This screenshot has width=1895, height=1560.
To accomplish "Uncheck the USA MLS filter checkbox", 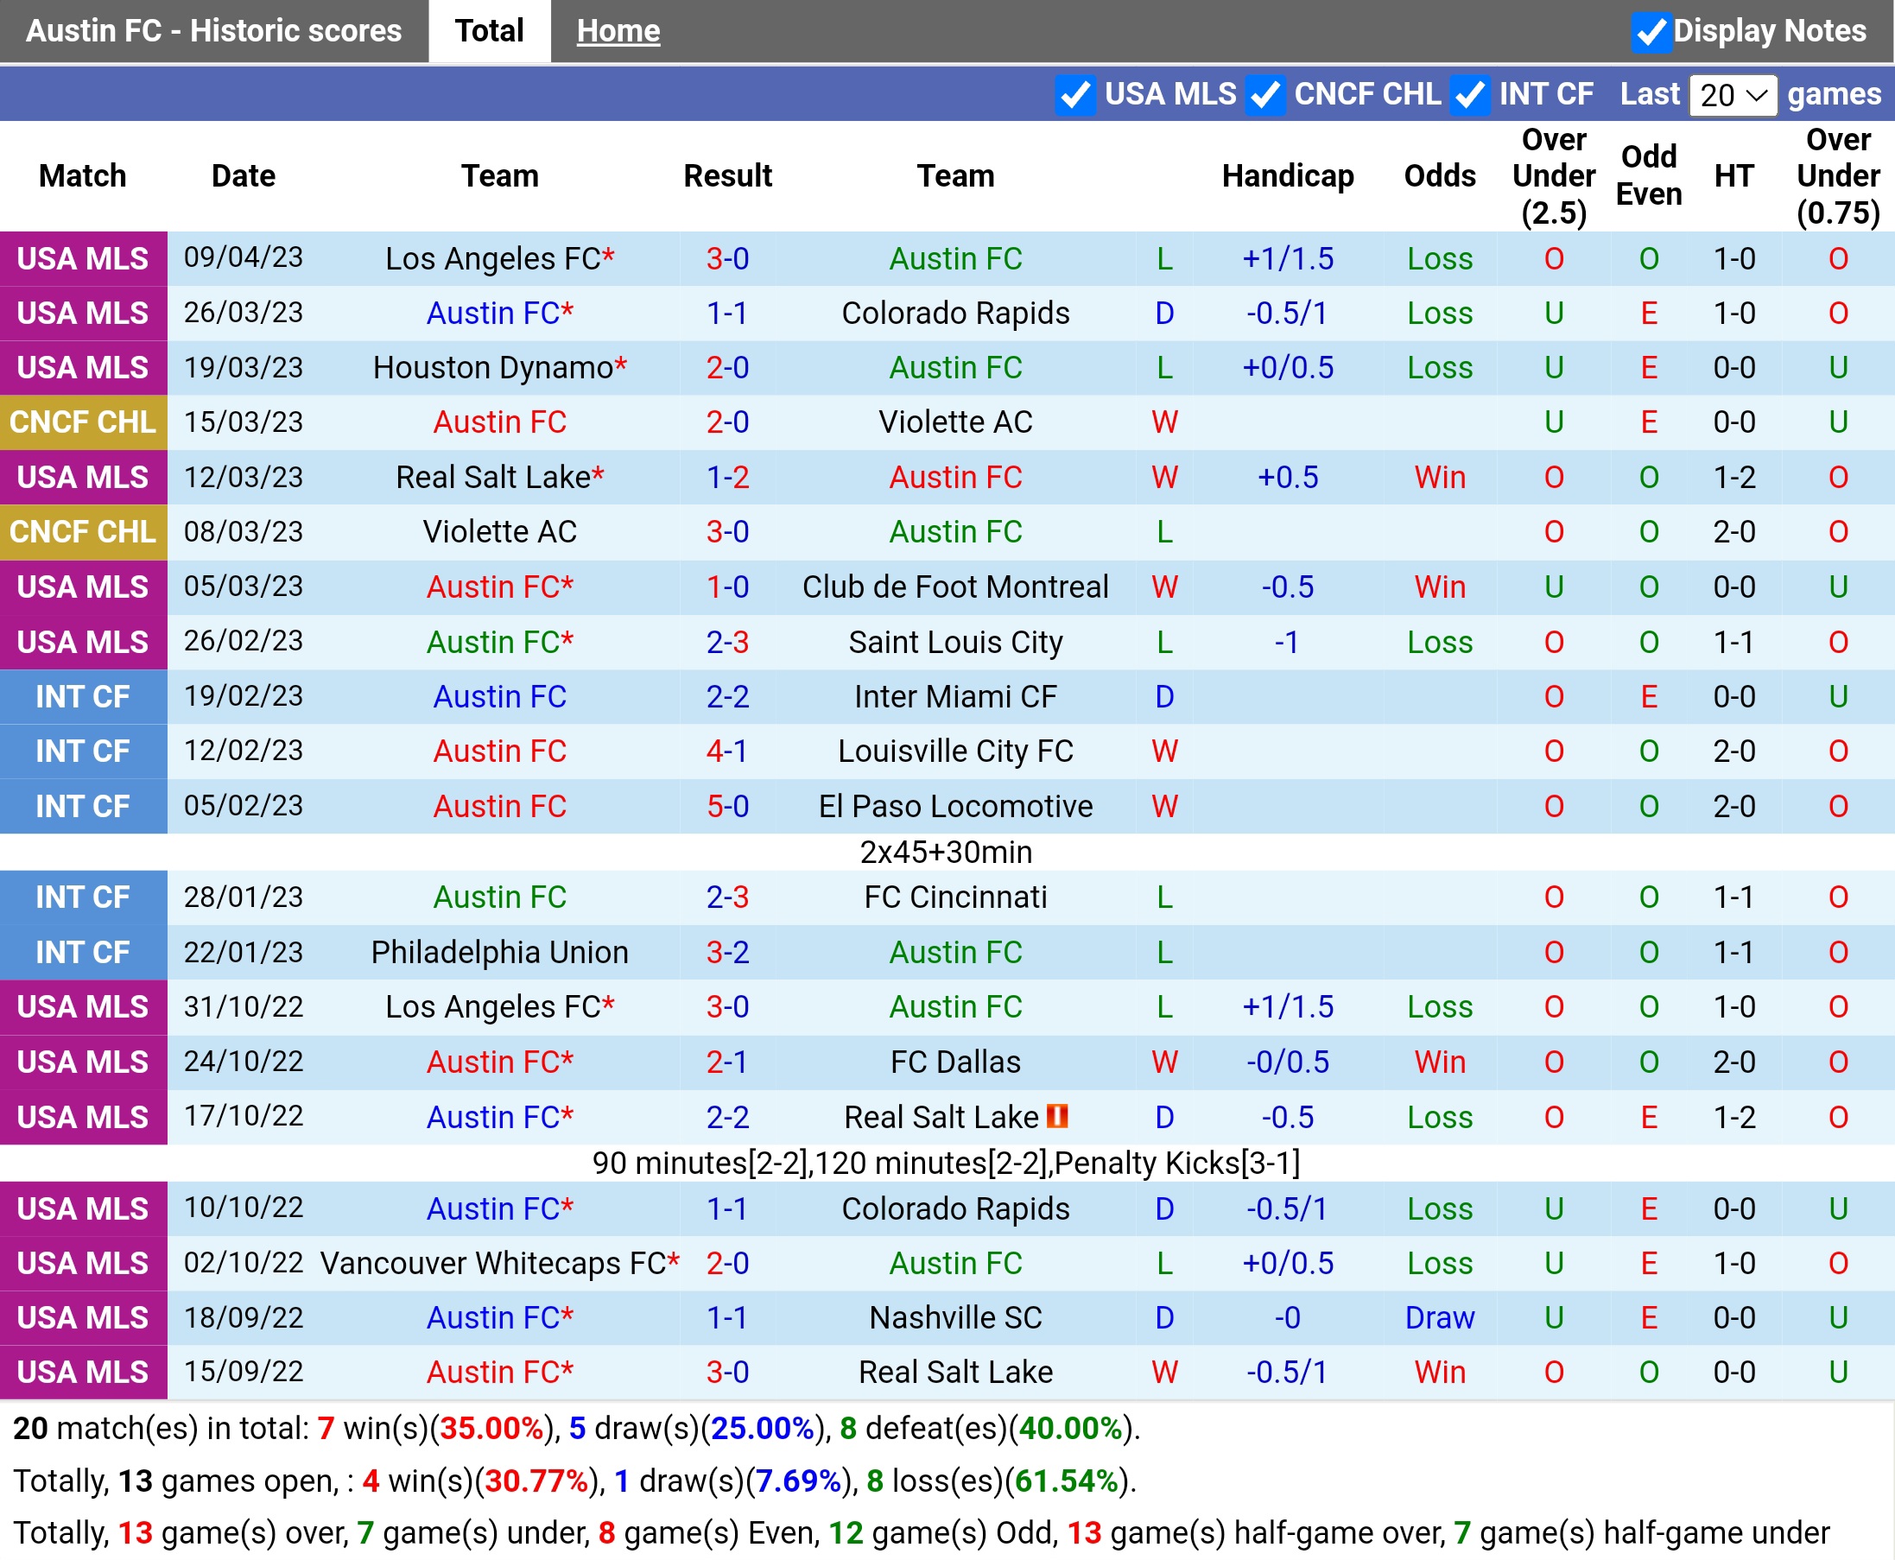I will coord(1074,95).
